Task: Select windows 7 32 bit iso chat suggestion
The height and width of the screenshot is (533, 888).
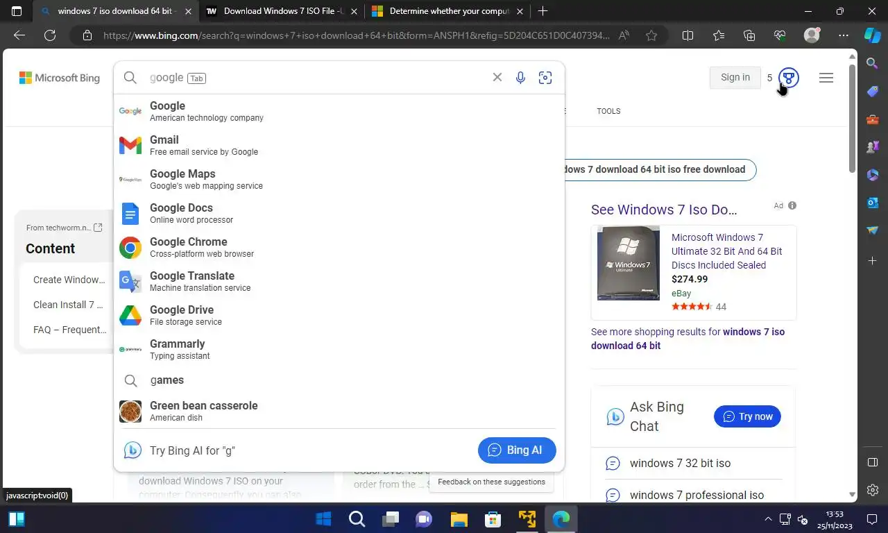Action: click(x=680, y=463)
